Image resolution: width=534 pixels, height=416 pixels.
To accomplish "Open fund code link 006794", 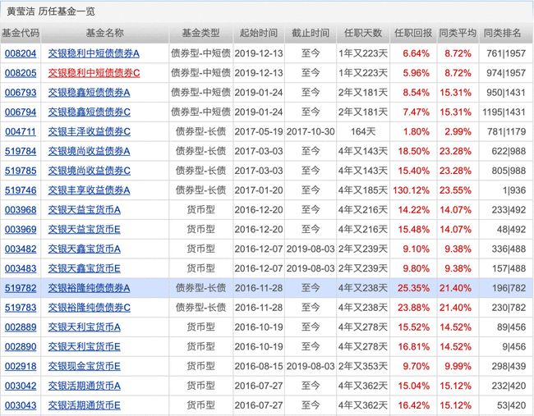I will pos(21,112).
